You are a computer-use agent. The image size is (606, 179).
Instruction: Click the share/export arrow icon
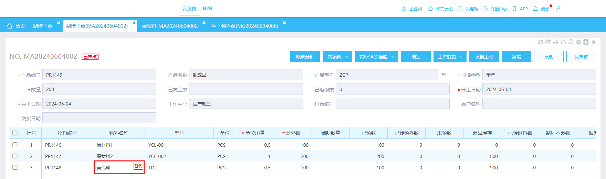pos(548,42)
